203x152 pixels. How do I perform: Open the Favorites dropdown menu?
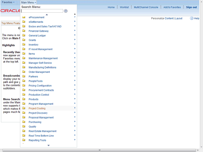(x=8, y=2)
